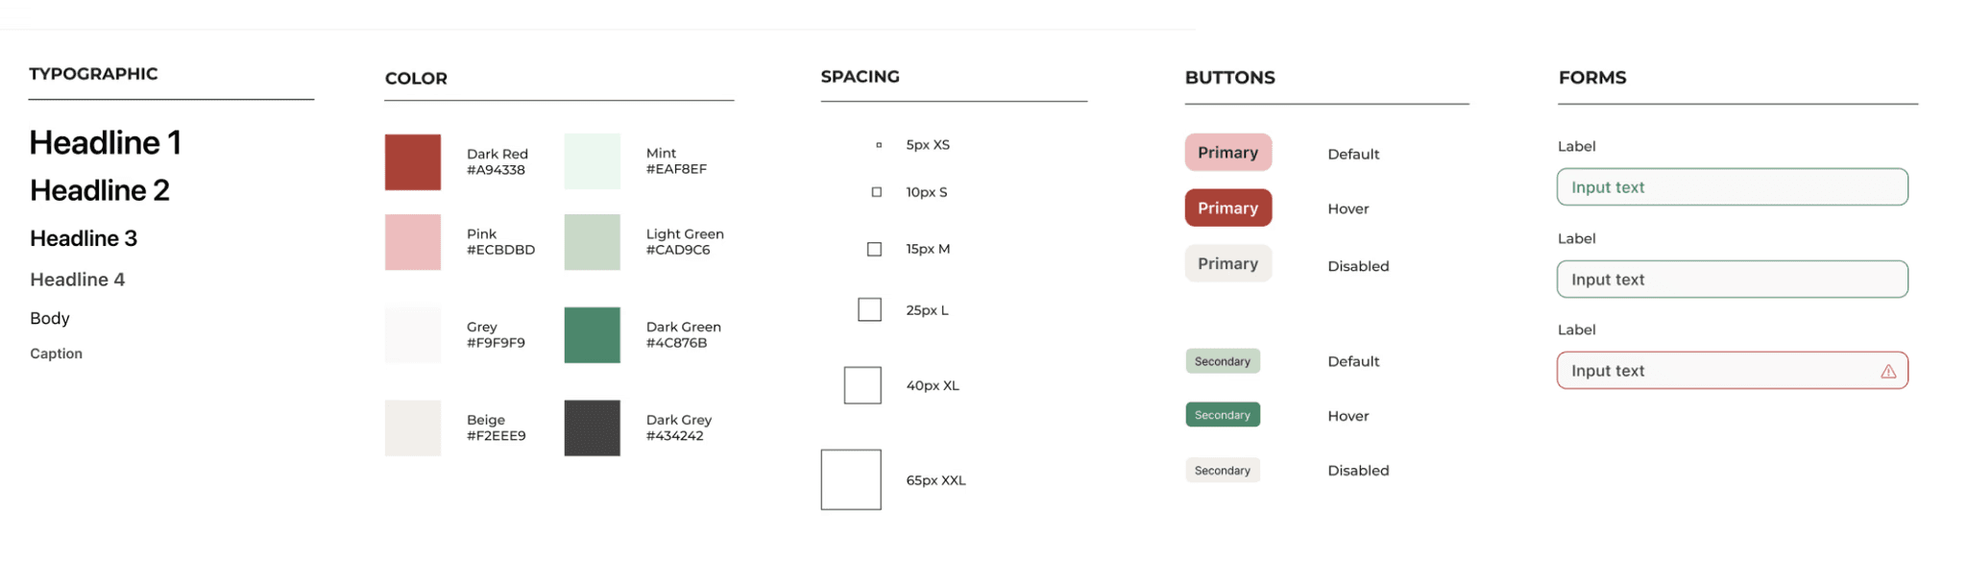Focus the first green-text input field
This screenshot has width=1967, height=561.
1731,187
